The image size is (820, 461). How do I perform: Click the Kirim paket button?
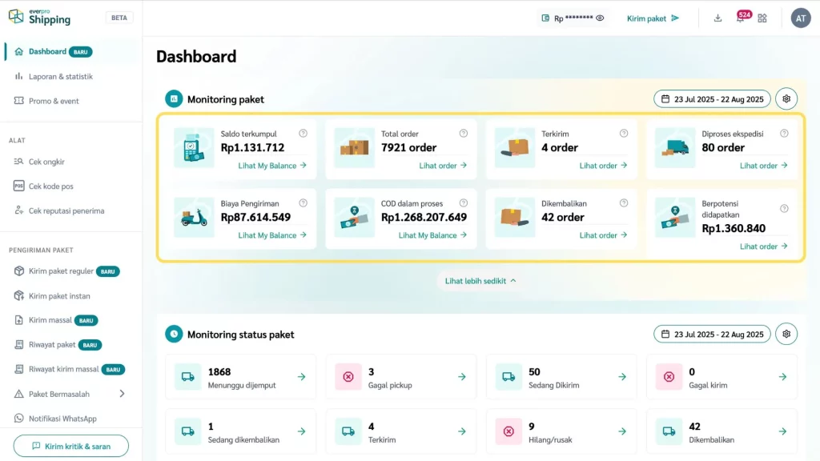[x=653, y=18]
